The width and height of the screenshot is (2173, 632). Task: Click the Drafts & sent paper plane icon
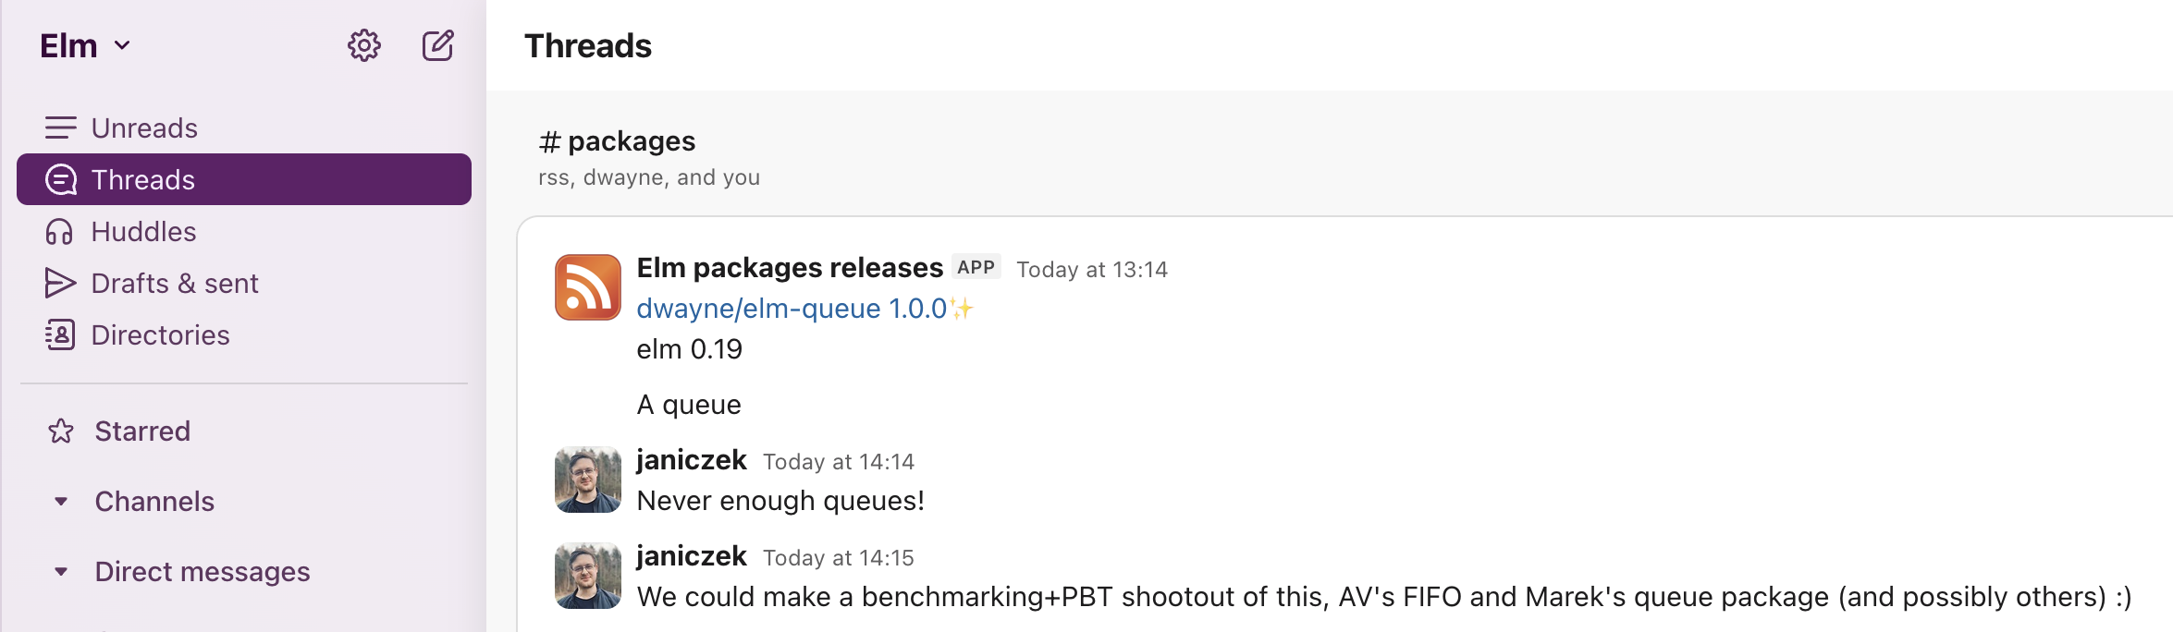[x=60, y=283]
